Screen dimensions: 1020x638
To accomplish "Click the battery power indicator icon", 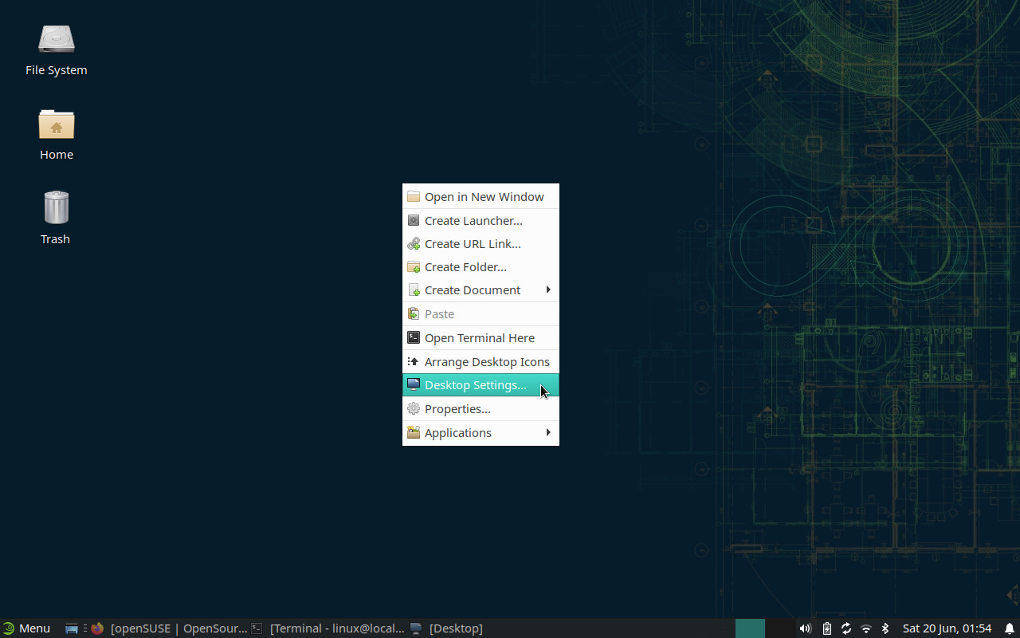I will coord(826,628).
